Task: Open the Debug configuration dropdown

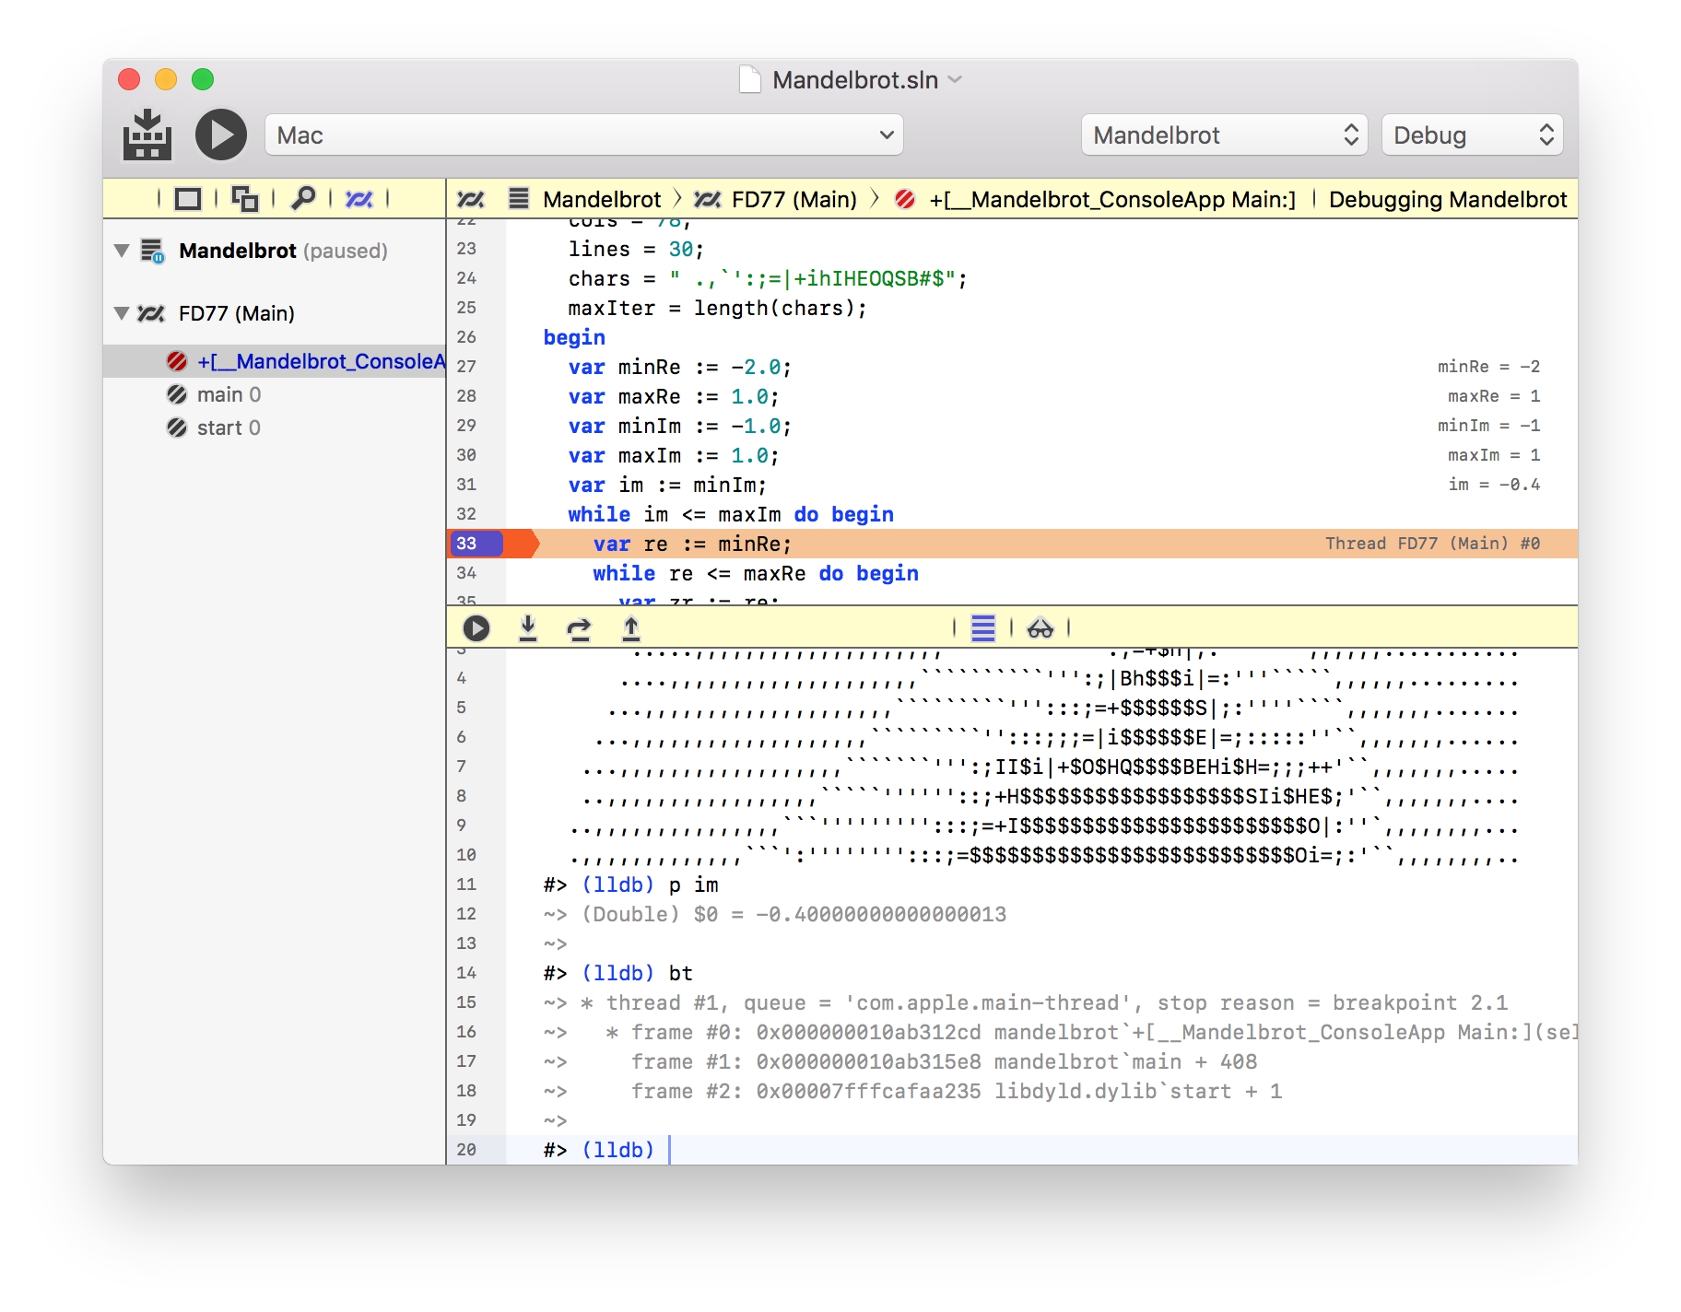Action: click(1472, 135)
